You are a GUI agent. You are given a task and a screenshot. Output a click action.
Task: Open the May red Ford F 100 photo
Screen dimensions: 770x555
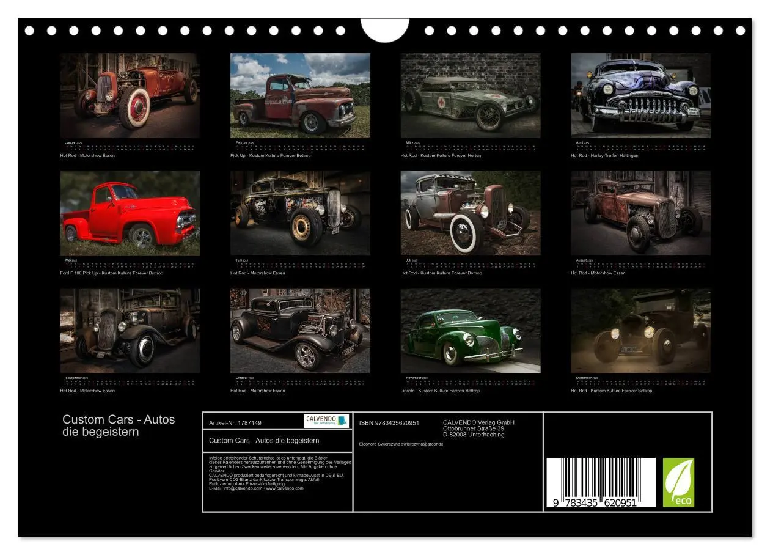[x=130, y=213]
